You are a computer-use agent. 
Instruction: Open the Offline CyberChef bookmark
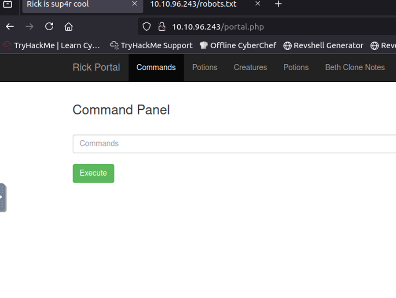click(x=238, y=45)
